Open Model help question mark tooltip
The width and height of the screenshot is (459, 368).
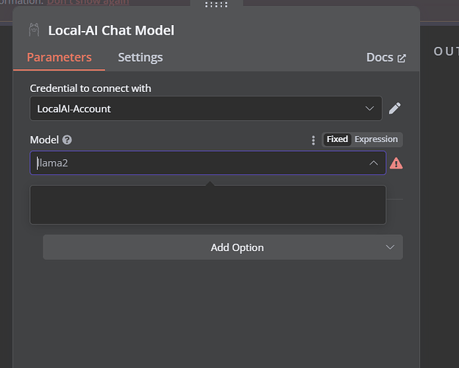pos(67,140)
